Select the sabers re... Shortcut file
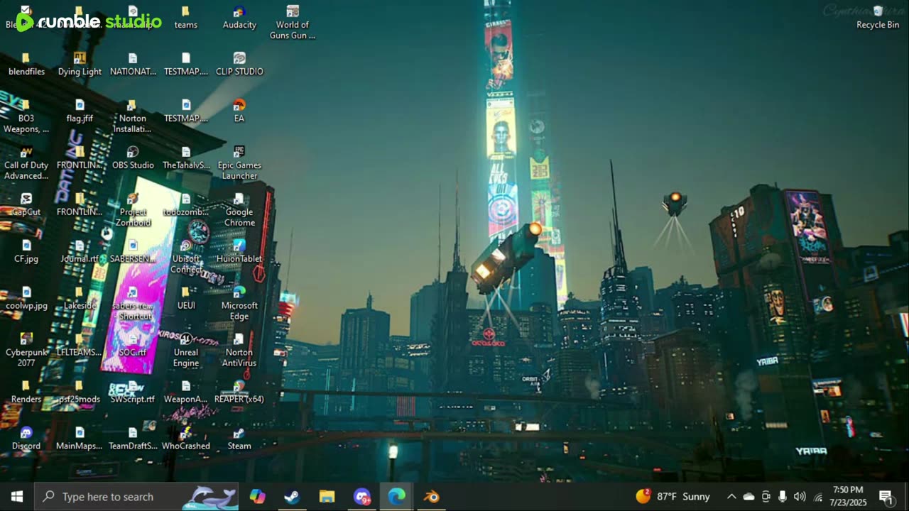 pos(133,303)
